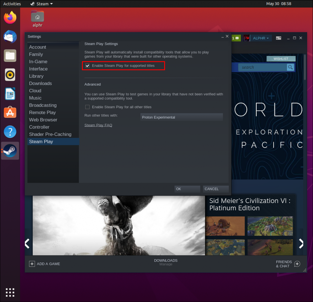Disable Enable Steam Play for supported titles

tap(87, 65)
